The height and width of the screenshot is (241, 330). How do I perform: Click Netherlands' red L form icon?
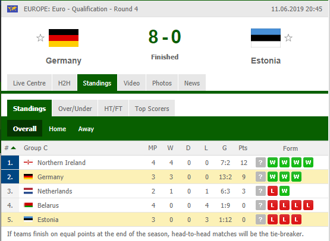[x=272, y=191]
